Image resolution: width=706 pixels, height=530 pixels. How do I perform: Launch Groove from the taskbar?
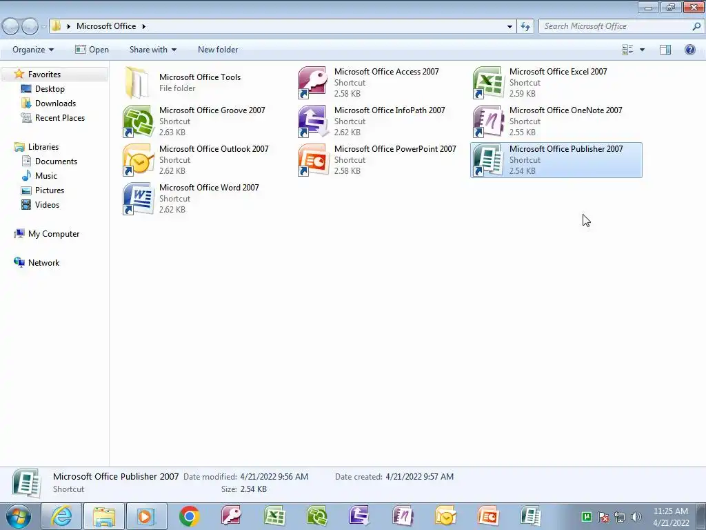(x=316, y=516)
